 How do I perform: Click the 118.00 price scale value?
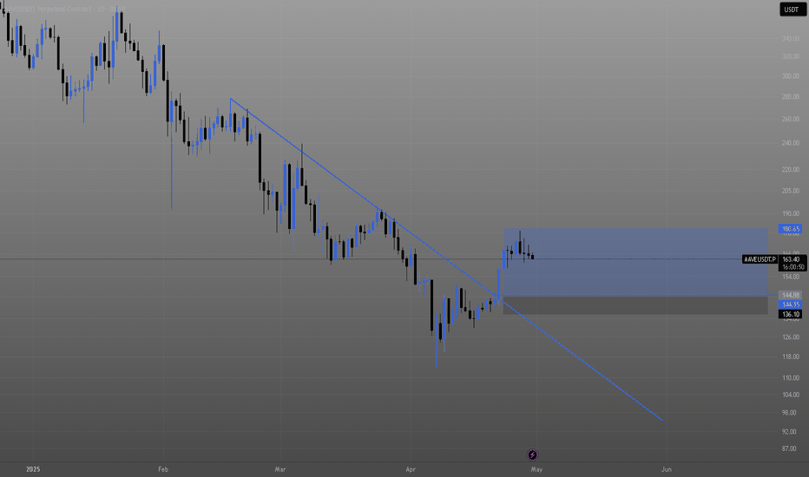(791, 356)
